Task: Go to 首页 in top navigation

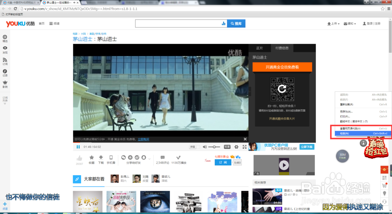Action: click(x=42, y=24)
